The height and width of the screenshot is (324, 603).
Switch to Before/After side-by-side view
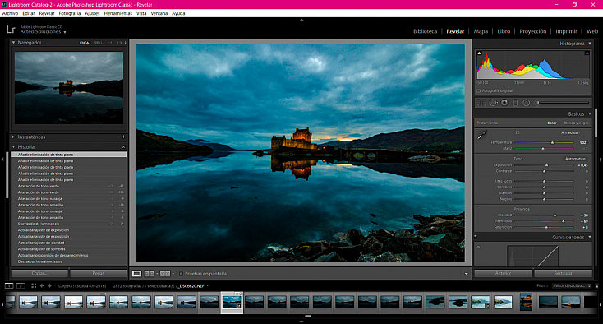pyautogui.click(x=150, y=274)
